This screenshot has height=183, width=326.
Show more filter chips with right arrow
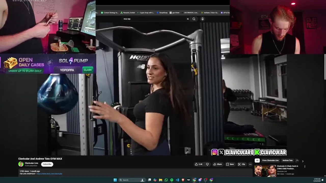tap(303, 161)
